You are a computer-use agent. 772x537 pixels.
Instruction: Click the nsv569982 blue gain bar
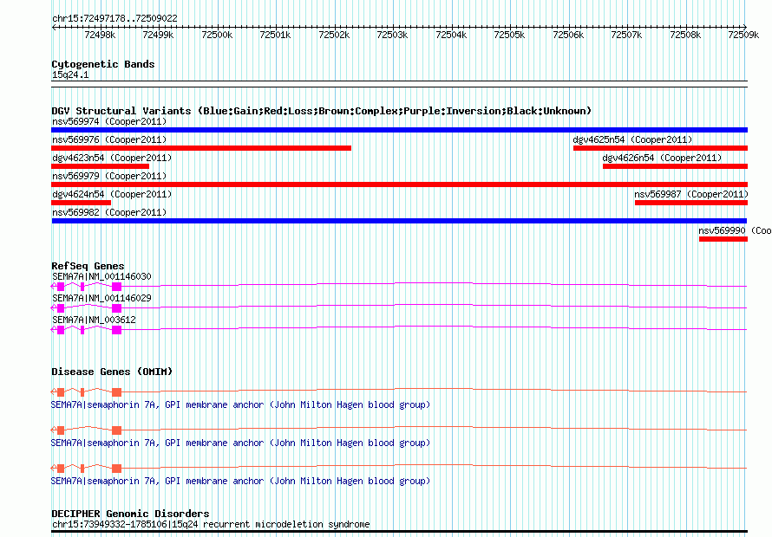pos(399,221)
